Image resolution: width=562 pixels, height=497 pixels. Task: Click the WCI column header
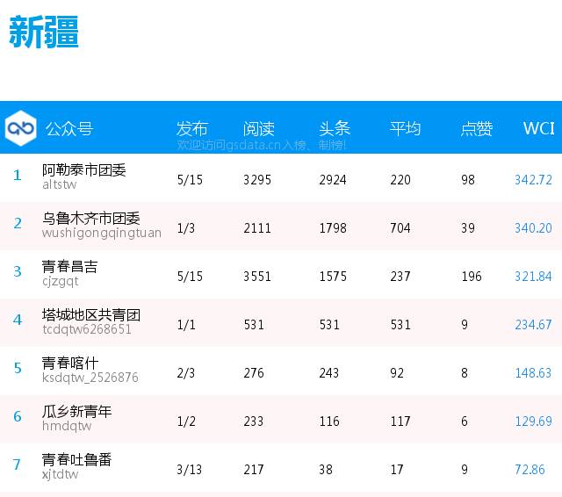(538, 128)
